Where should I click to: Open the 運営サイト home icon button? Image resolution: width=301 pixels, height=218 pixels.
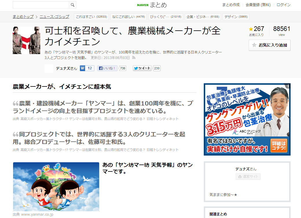248,177
